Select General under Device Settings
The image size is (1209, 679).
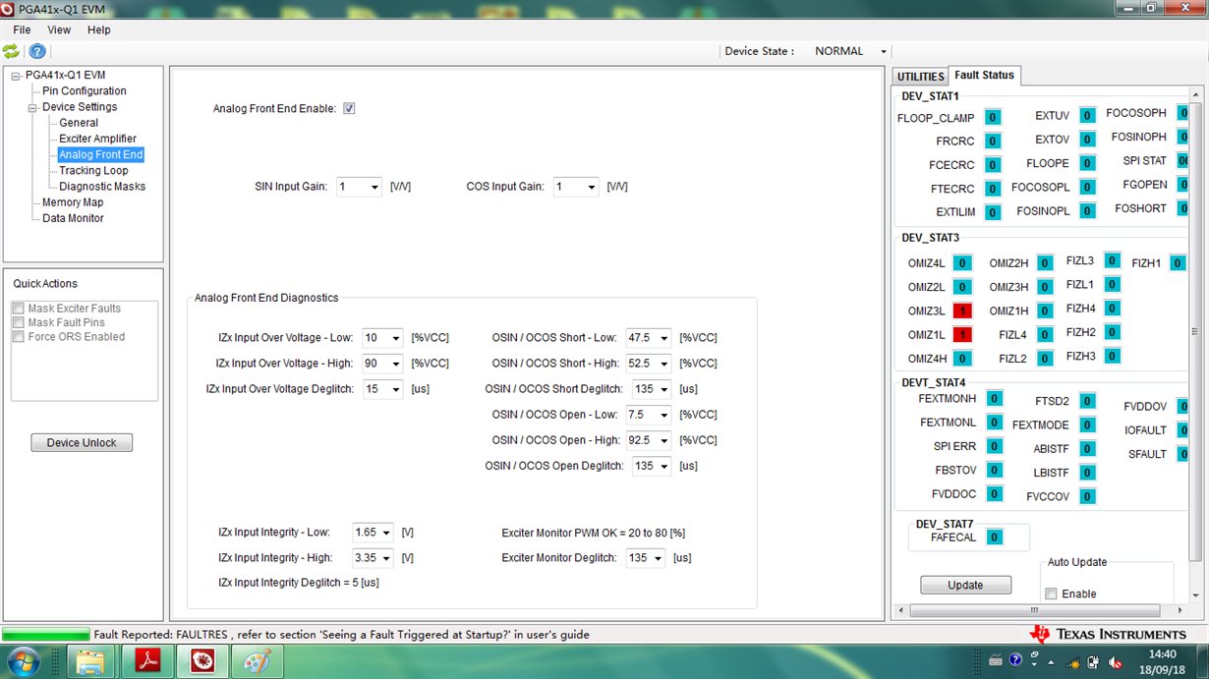click(79, 123)
